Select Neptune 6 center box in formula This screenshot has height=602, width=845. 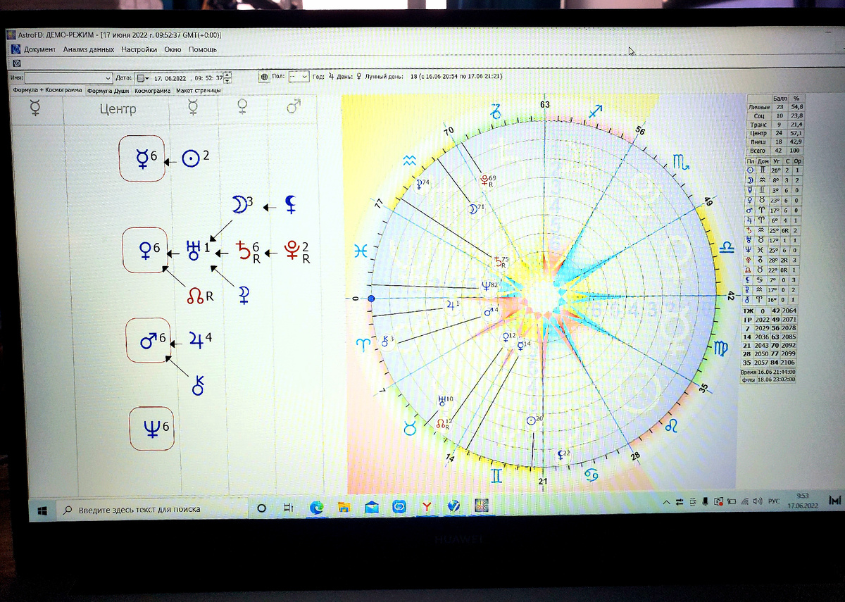click(151, 428)
